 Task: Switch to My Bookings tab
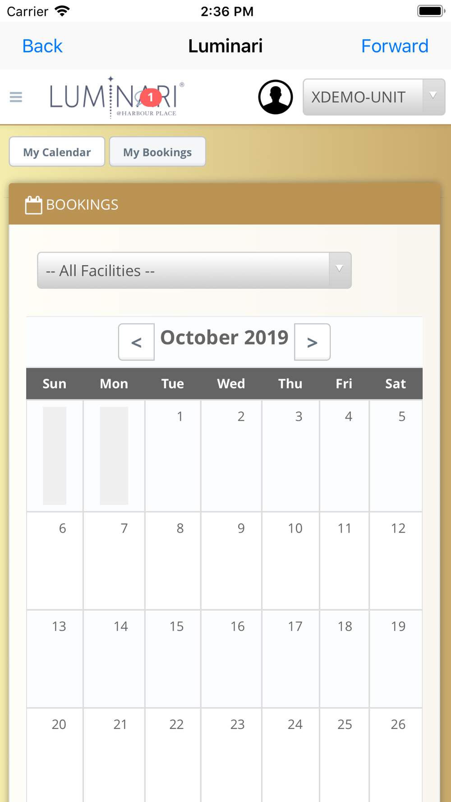pos(157,152)
